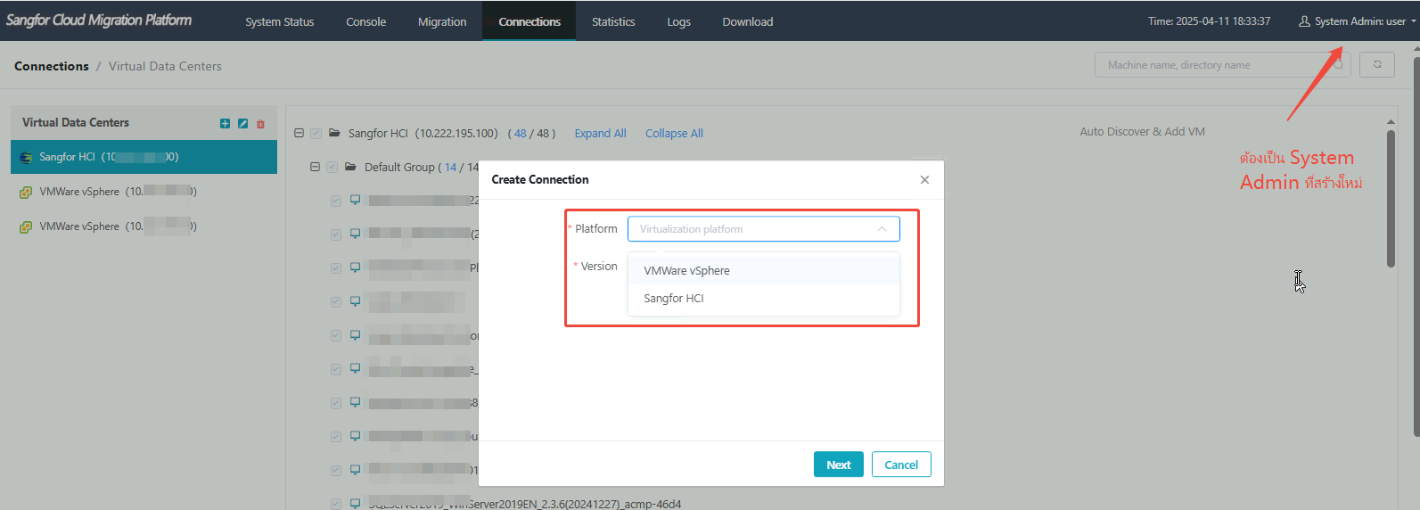Edit the selected virtual data center
Image resolution: width=1420 pixels, height=510 pixels.
[242, 124]
